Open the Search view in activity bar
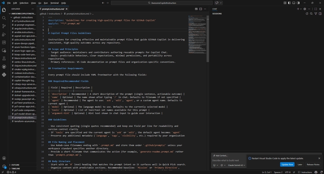Image resolution: width=324 pixels, height=174 pixels. (4, 18)
